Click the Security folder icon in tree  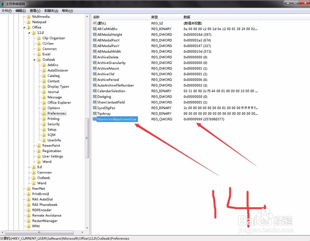(x=44, y=124)
